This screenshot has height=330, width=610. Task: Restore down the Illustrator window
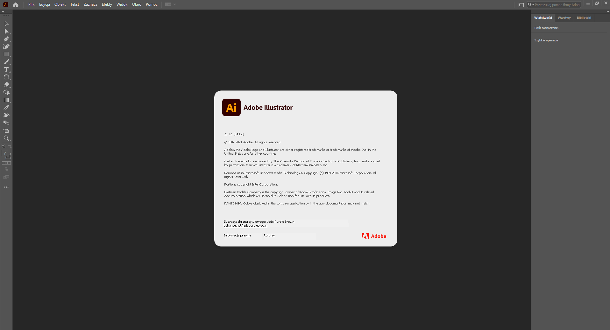[597, 4]
